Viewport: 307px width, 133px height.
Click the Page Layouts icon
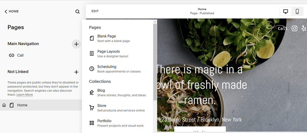pyautogui.click(x=92, y=53)
